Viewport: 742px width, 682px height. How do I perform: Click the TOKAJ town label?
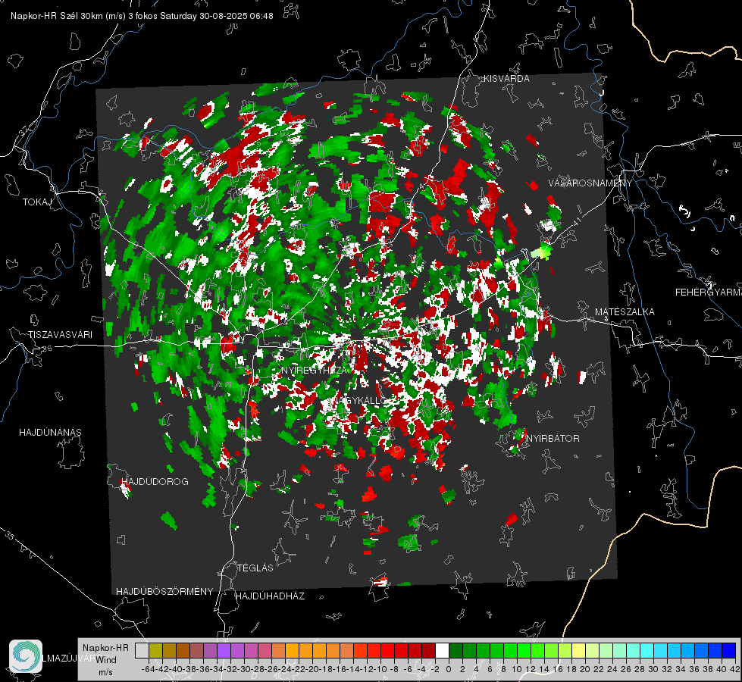pos(37,202)
